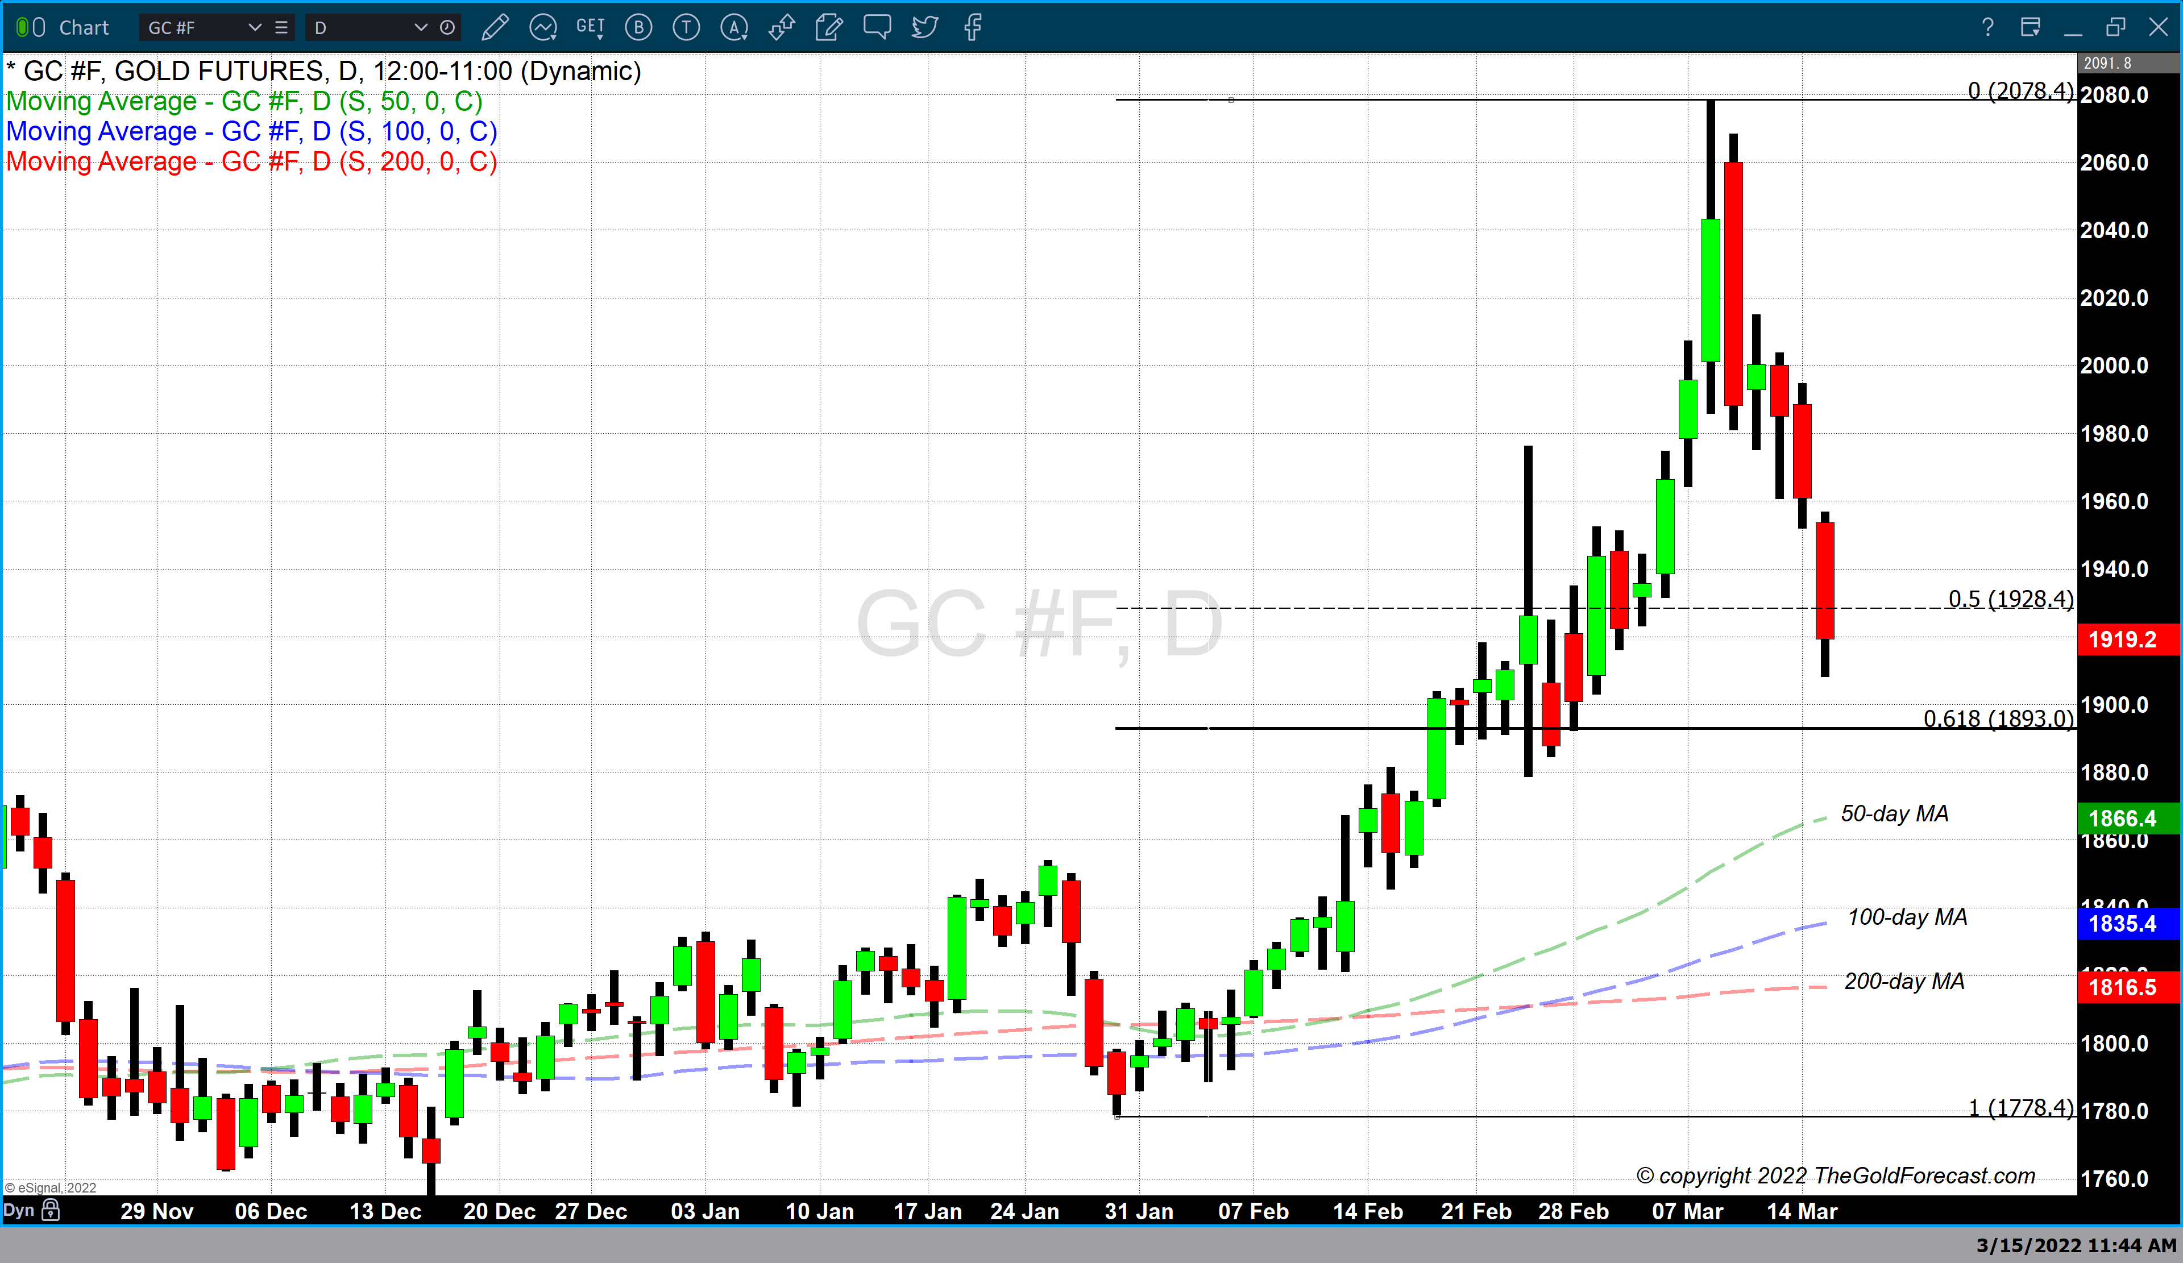Expand the D interval dropdown

click(421, 28)
